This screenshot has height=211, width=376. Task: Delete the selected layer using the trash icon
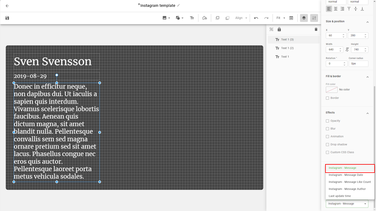click(x=316, y=29)
